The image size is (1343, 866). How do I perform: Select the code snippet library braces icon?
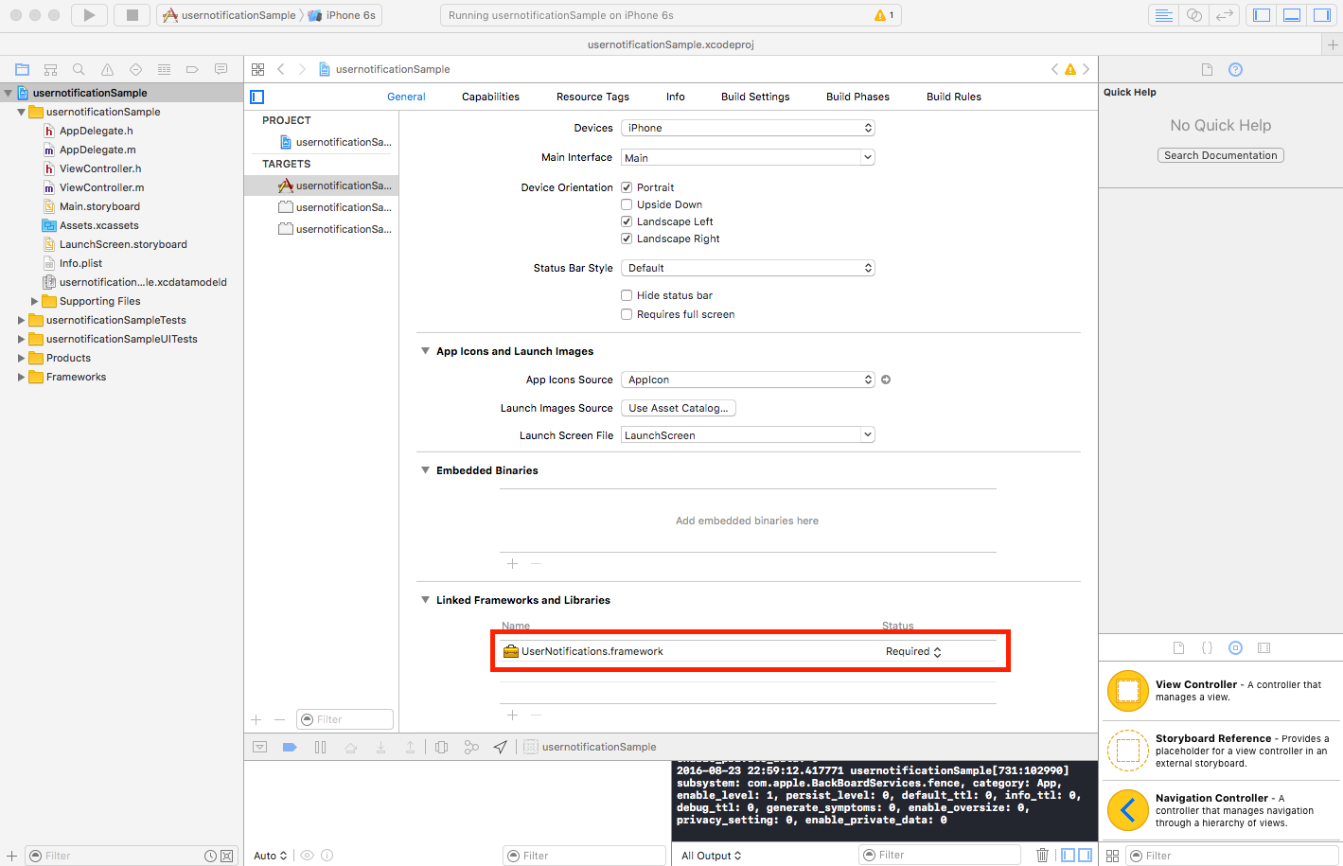[x=1207, y=648]
